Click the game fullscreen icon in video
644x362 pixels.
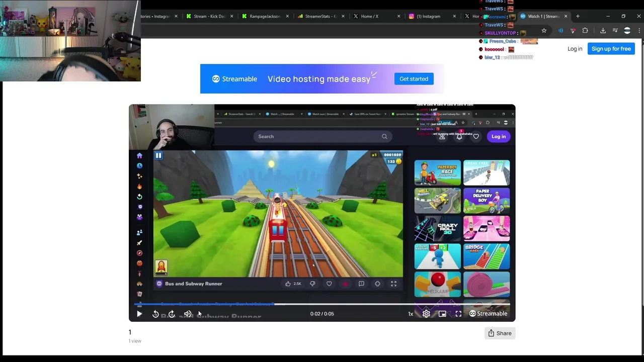393,284
